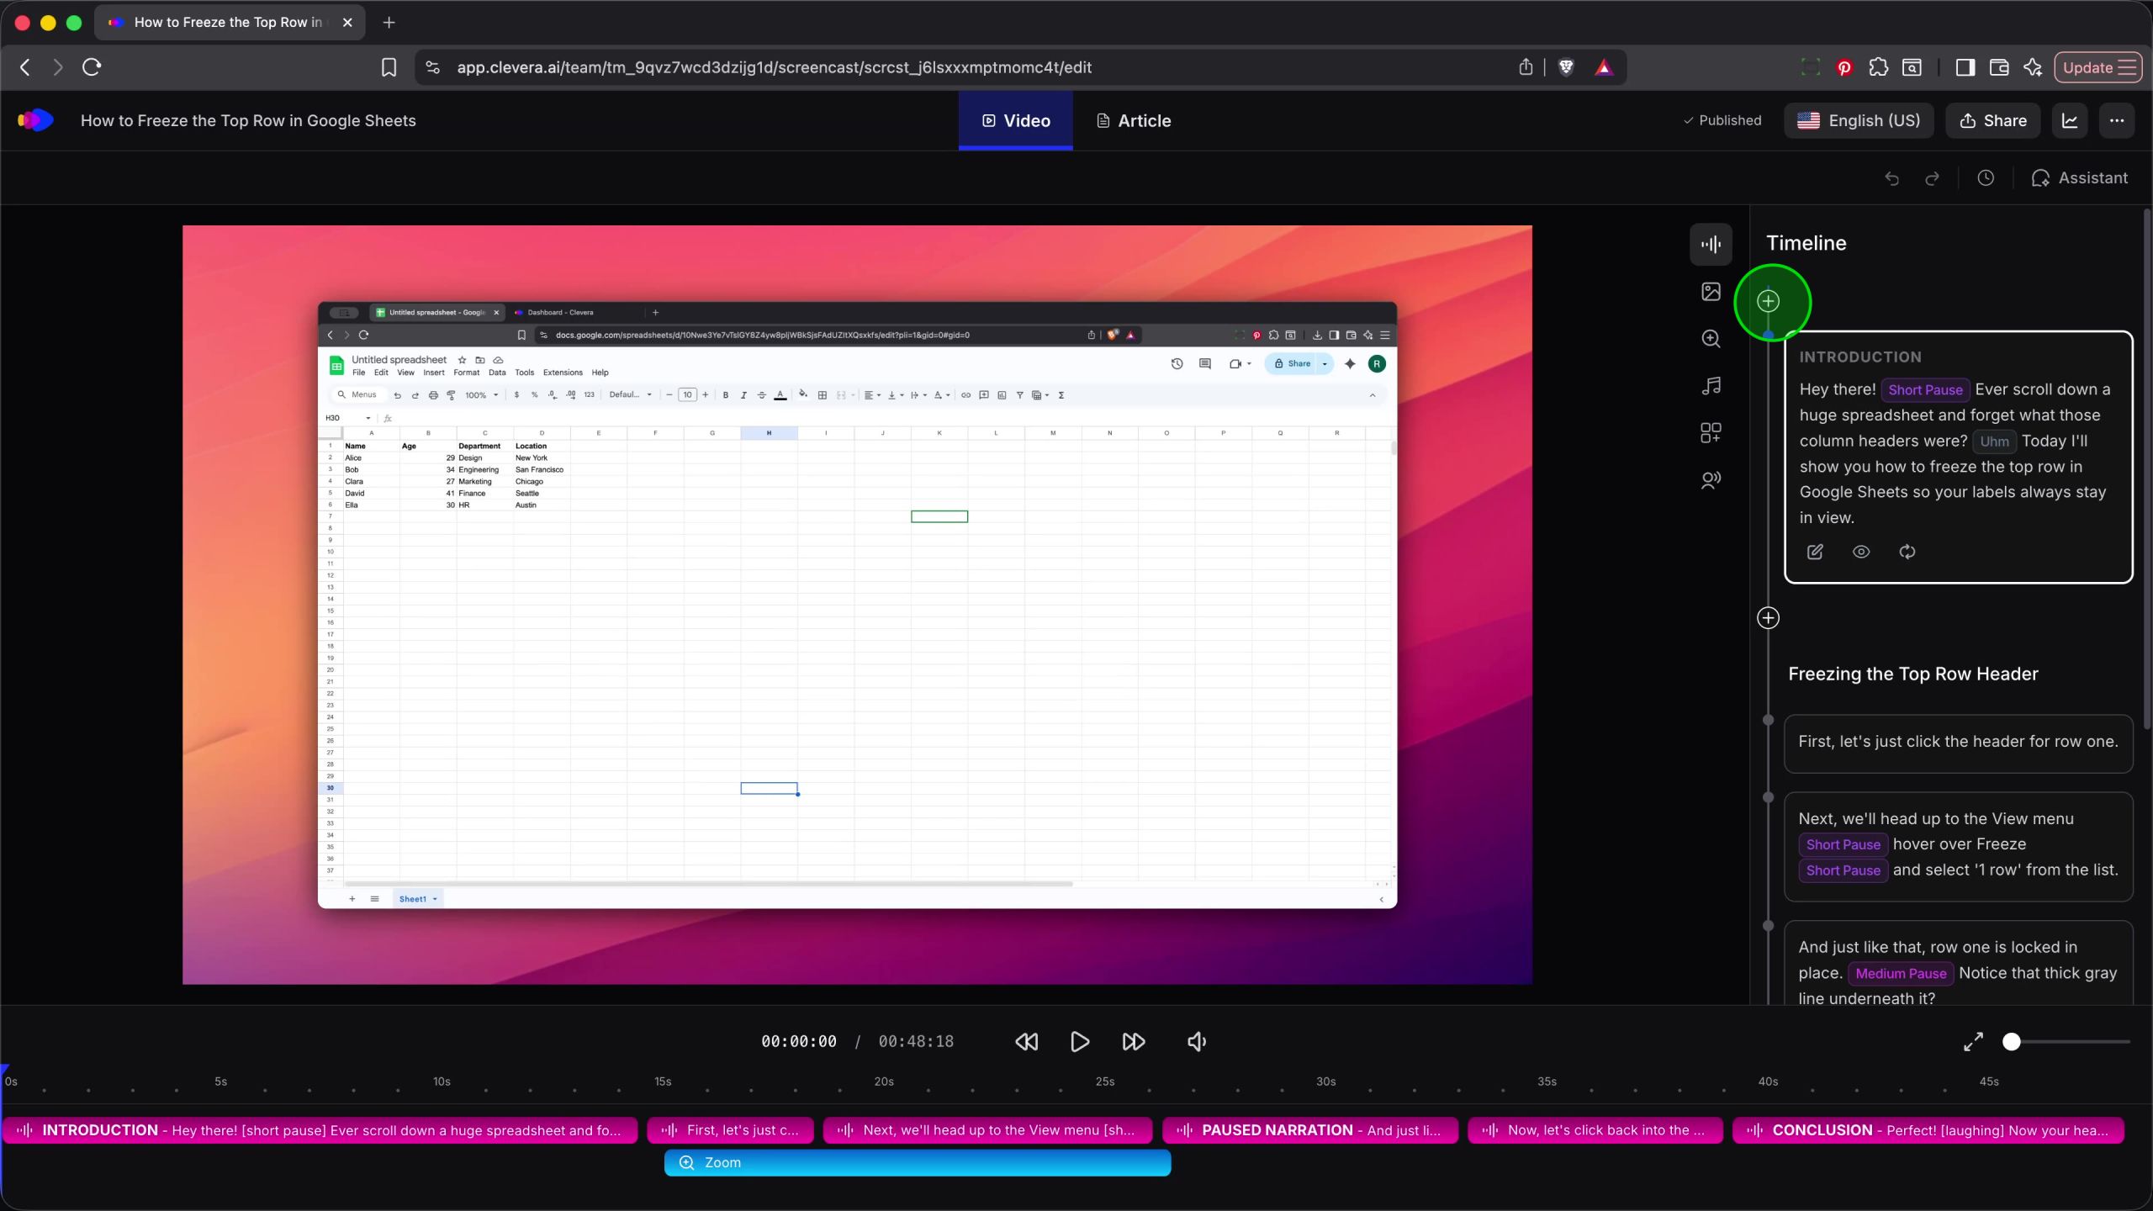Switch to the Article tab

[x=1134, y=120]
